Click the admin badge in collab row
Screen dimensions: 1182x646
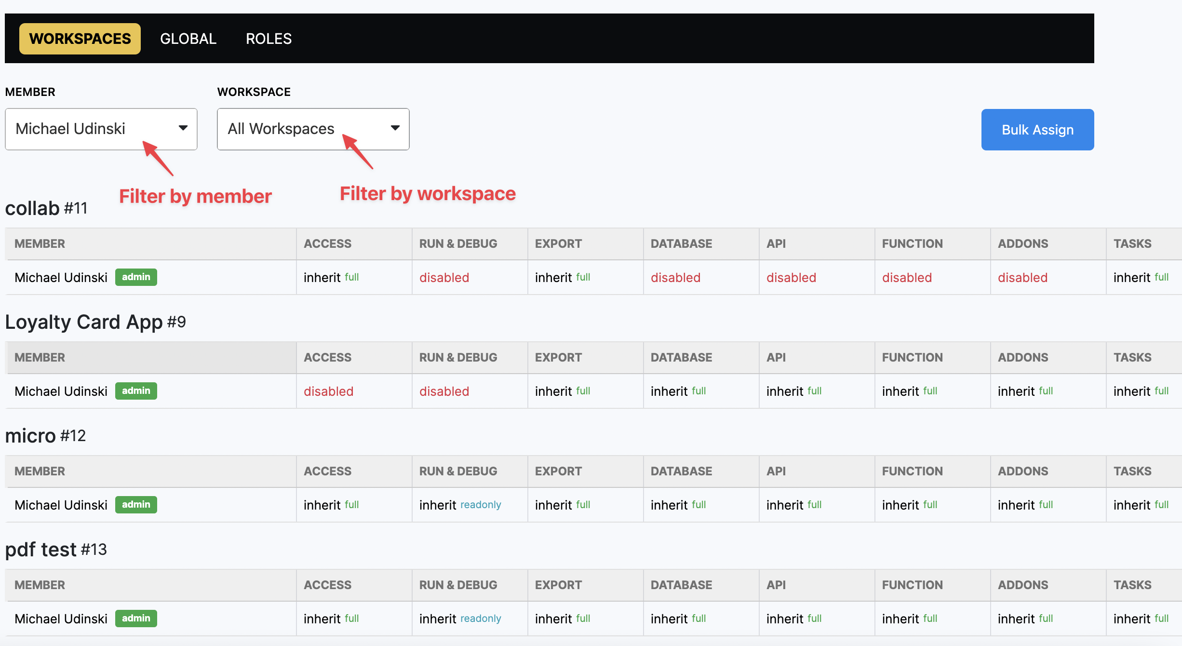pyautogui.click(x=136, y=277)
